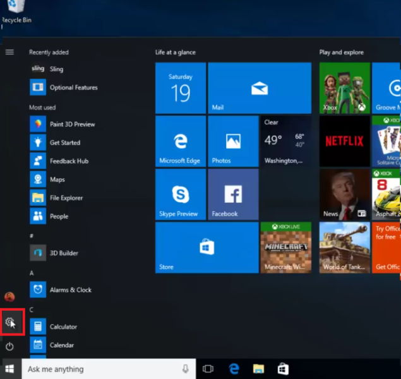This screenshot has width=401, height=379.
Task: Click the Saturday 19 calendar tile
Action: [x=181, y=88]
